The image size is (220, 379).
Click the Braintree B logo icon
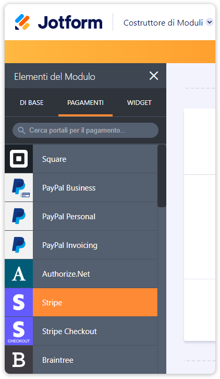click(x=19, y=360)
